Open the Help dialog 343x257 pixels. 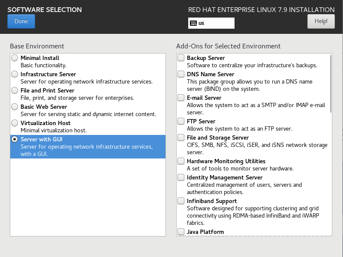tap(321, 21)
